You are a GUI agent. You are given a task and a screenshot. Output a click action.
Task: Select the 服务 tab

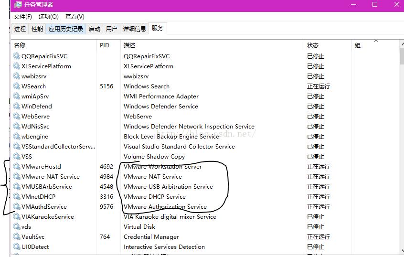point(158,28)
